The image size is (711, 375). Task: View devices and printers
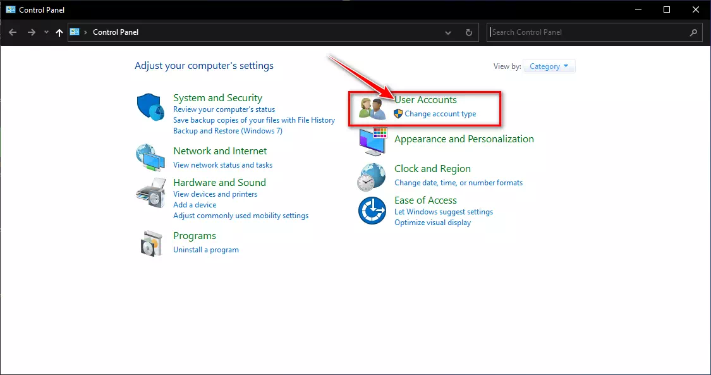coord(215,194)
